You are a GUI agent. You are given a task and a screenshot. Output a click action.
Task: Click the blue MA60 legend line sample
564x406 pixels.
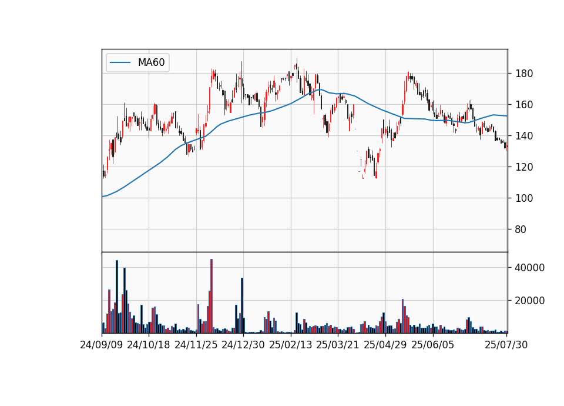pyautogui.click(x=120, y=62)
